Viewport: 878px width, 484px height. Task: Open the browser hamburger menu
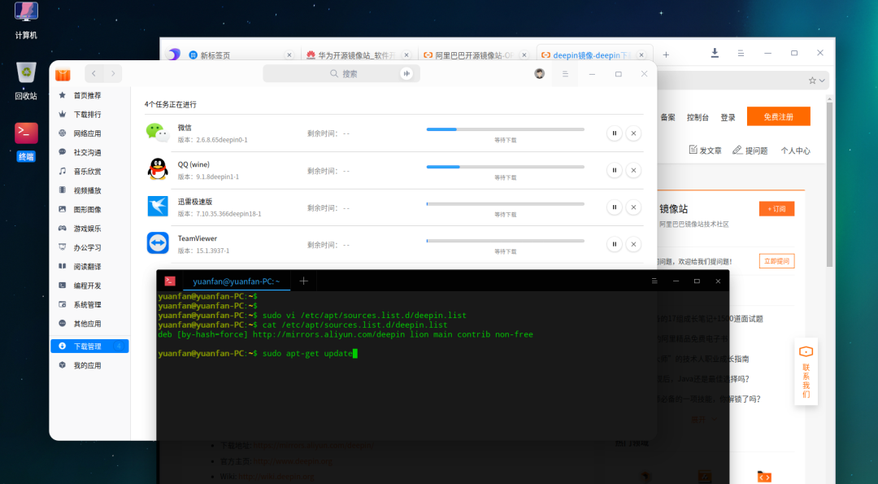click(741, 53)
